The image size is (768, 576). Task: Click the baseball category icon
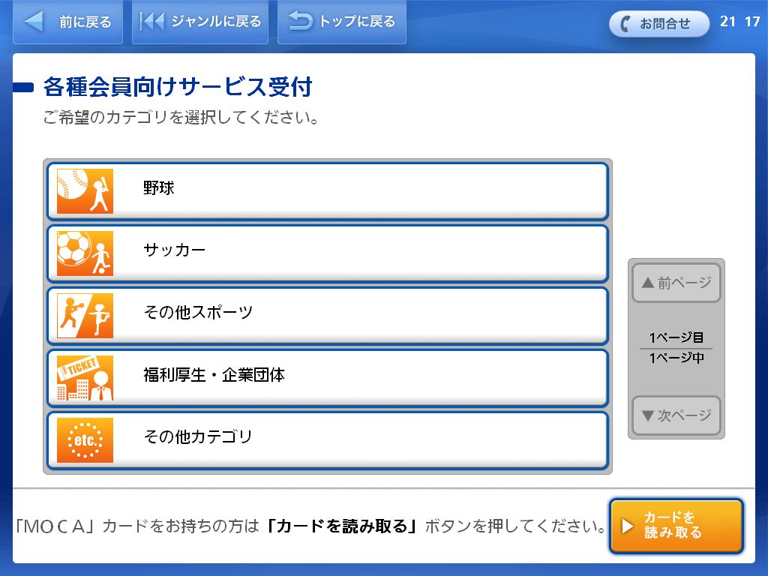(85, 190)
